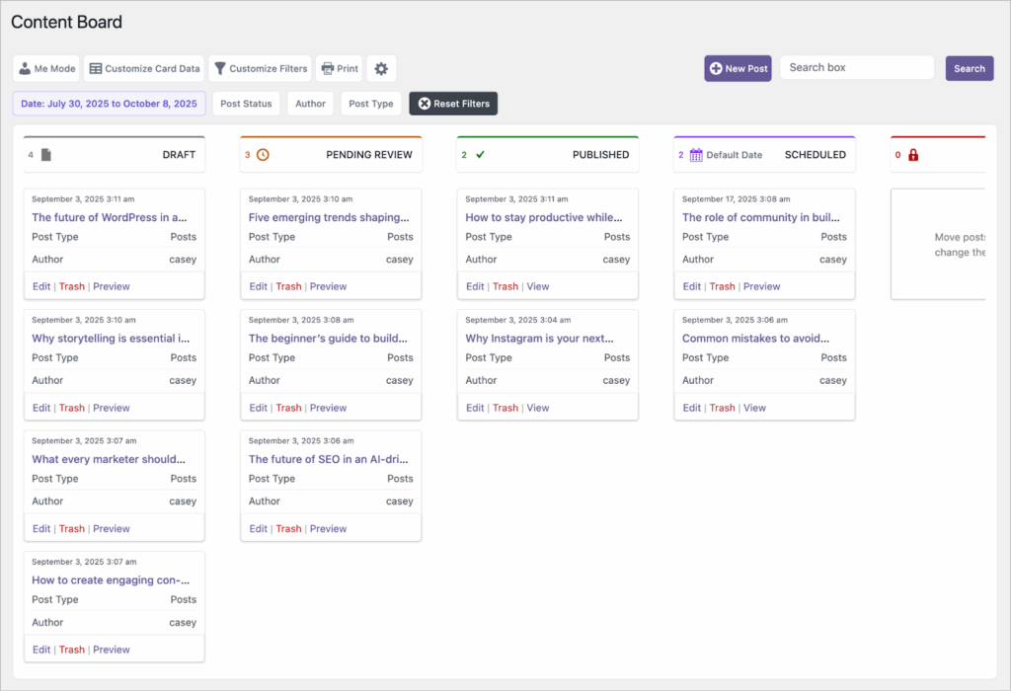
Task: Click the Print icon
Action: point(326,68)
